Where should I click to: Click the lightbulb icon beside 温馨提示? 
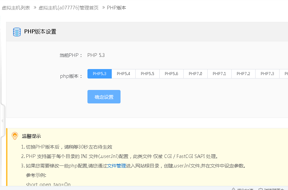click(x=15, y=136)
